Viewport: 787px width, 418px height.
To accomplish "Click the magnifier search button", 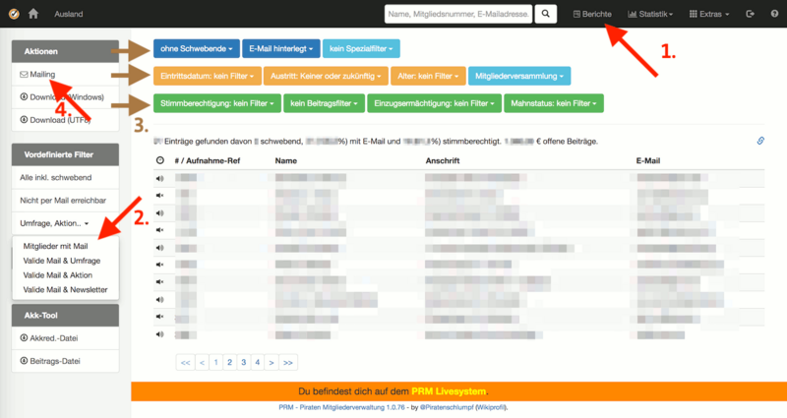I will [546, 14].
